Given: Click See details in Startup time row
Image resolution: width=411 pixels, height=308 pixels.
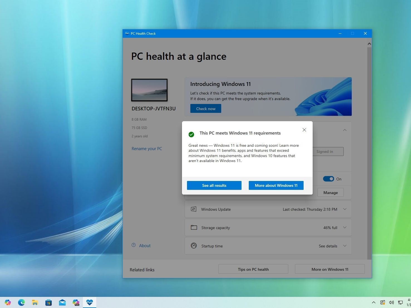Looking at the screenshot, I should point(328,246).
